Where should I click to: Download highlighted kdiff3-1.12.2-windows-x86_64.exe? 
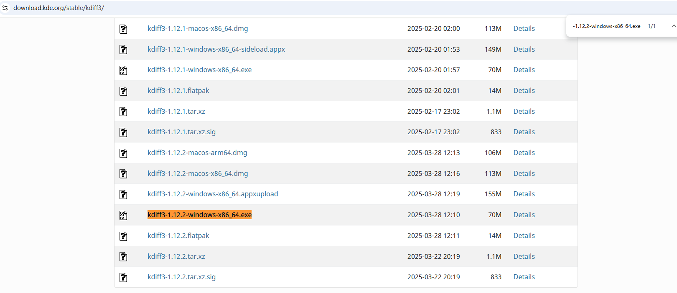199,215
